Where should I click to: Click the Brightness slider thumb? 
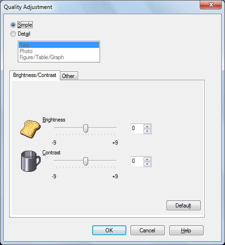[x=86, y=129]
